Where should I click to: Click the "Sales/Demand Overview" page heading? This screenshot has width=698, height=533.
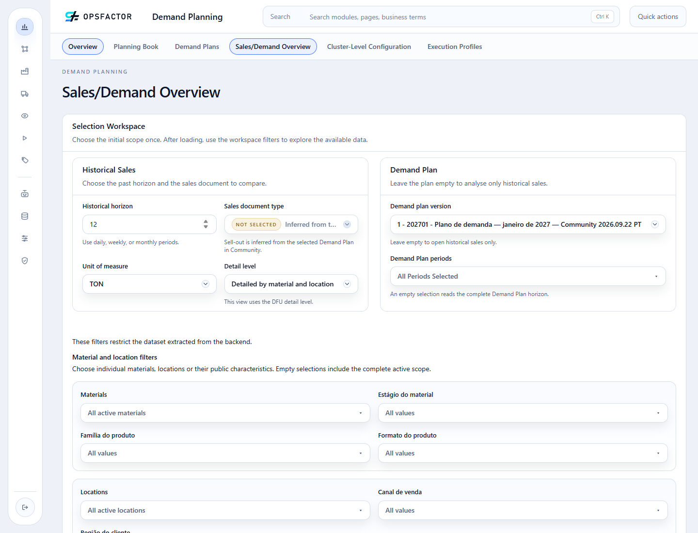coord(141,92)
